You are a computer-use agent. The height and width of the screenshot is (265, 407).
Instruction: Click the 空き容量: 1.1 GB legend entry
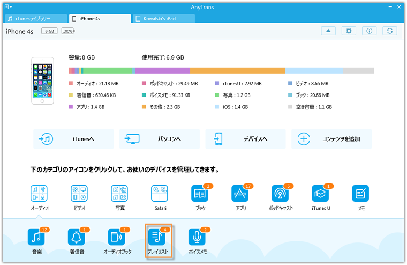310,107
